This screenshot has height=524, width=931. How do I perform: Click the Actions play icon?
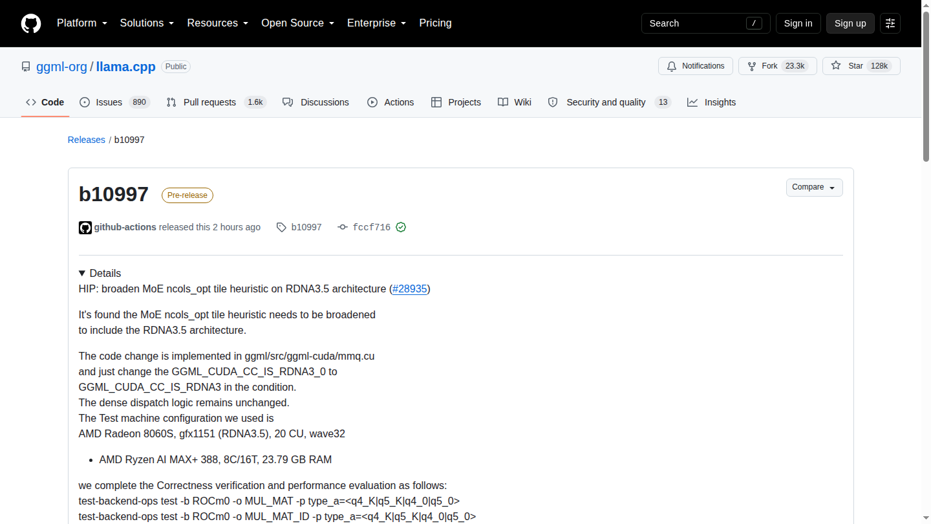click(372, 102)
